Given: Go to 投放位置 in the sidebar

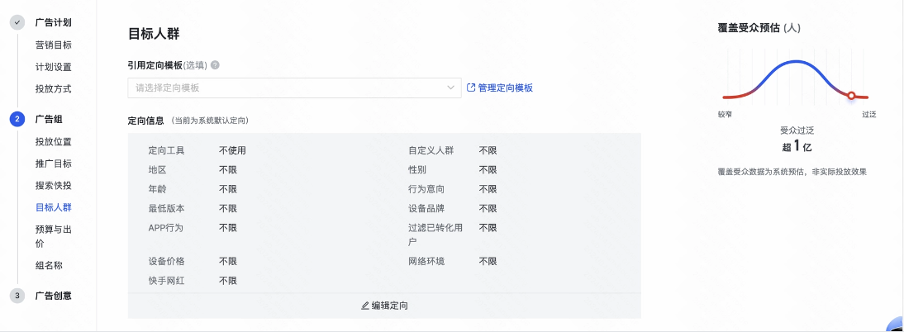Looking at the screenshot, I should tap(54, 141).
